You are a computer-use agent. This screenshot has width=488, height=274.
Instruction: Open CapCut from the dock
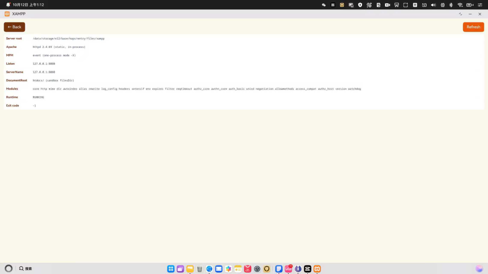pyautogui.click(x=308, y=269)
